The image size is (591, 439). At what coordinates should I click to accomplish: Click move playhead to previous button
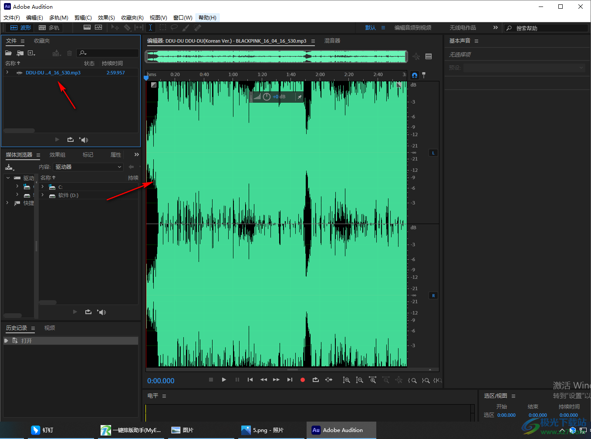(250, 380)
